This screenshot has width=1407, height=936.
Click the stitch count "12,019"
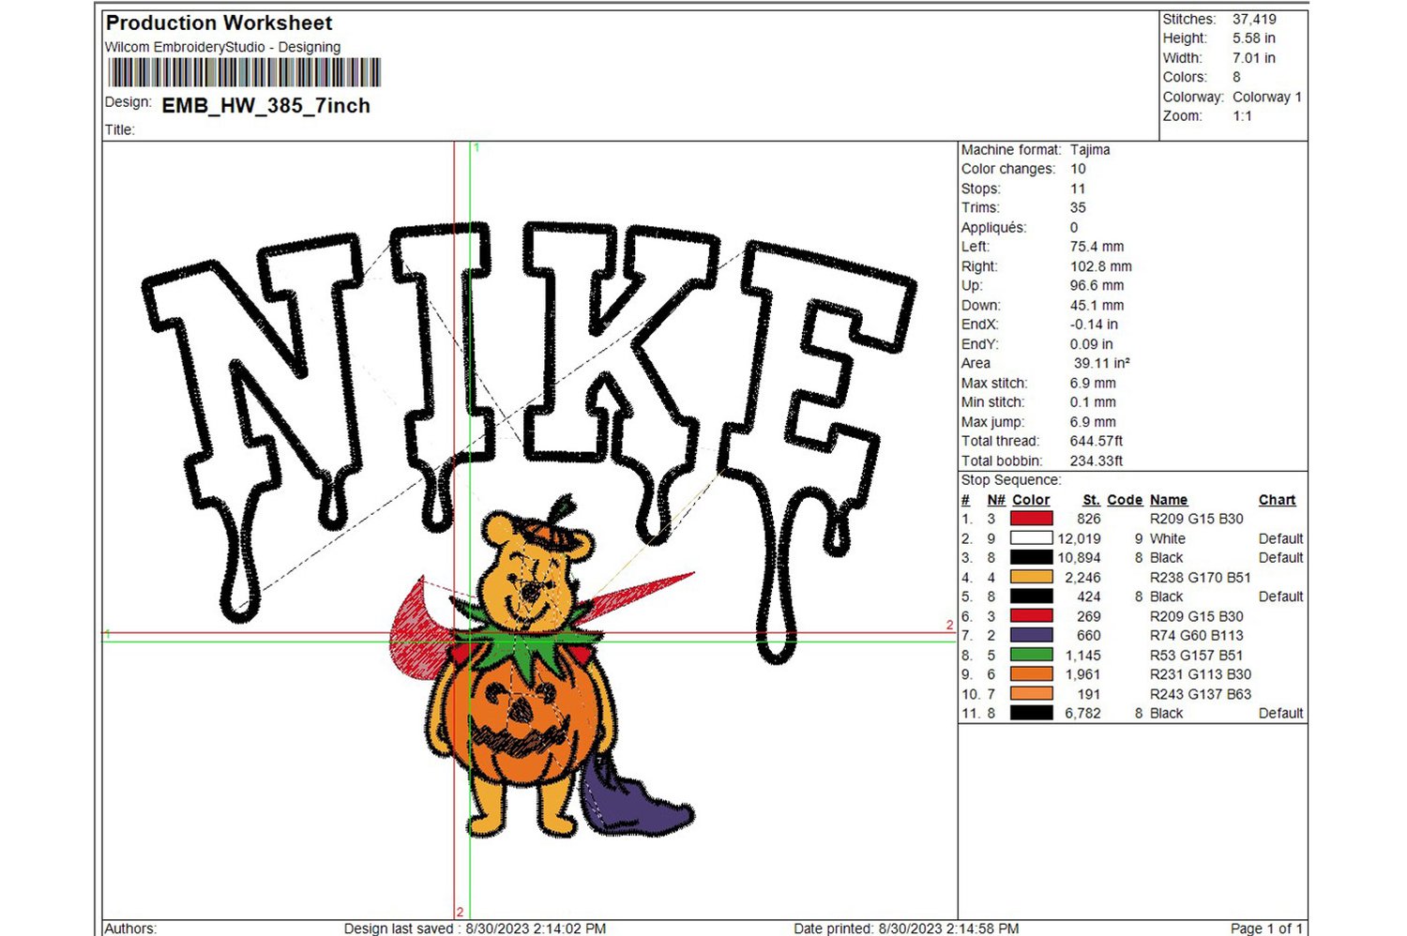click(1079, 538)
